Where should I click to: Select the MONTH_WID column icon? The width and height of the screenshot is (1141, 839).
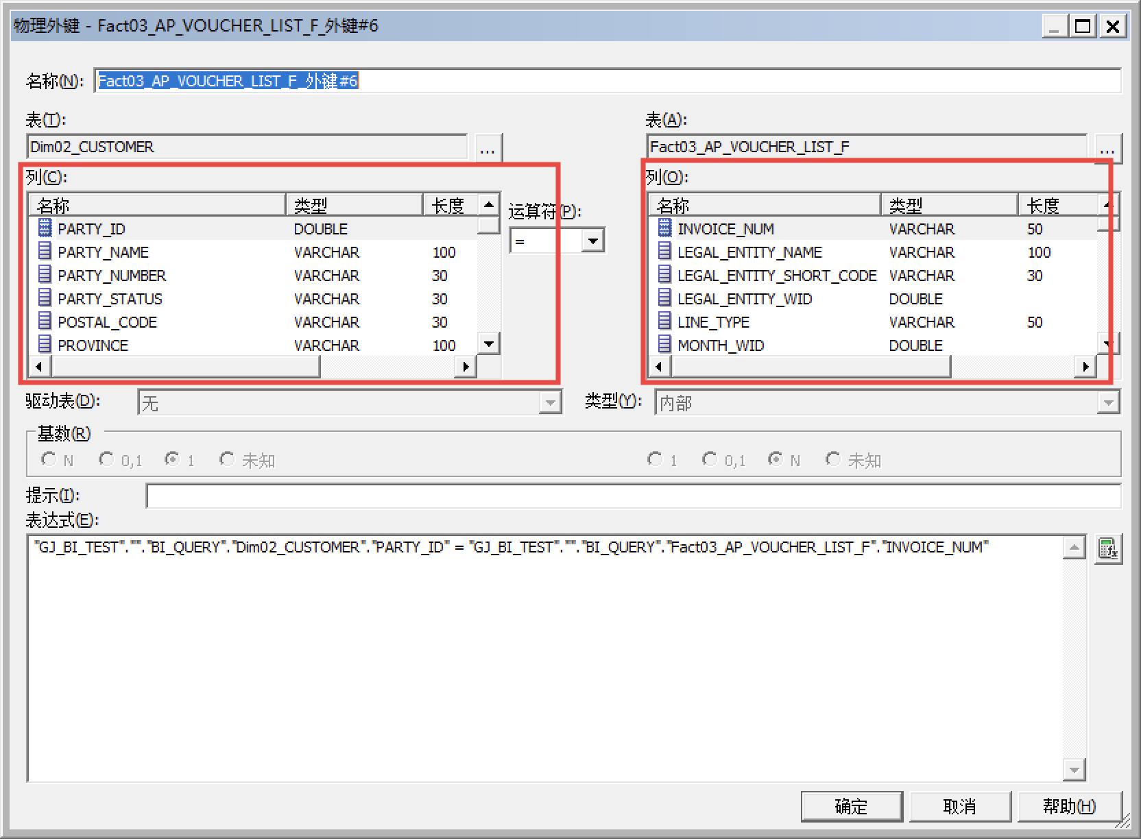coord(664,345)
